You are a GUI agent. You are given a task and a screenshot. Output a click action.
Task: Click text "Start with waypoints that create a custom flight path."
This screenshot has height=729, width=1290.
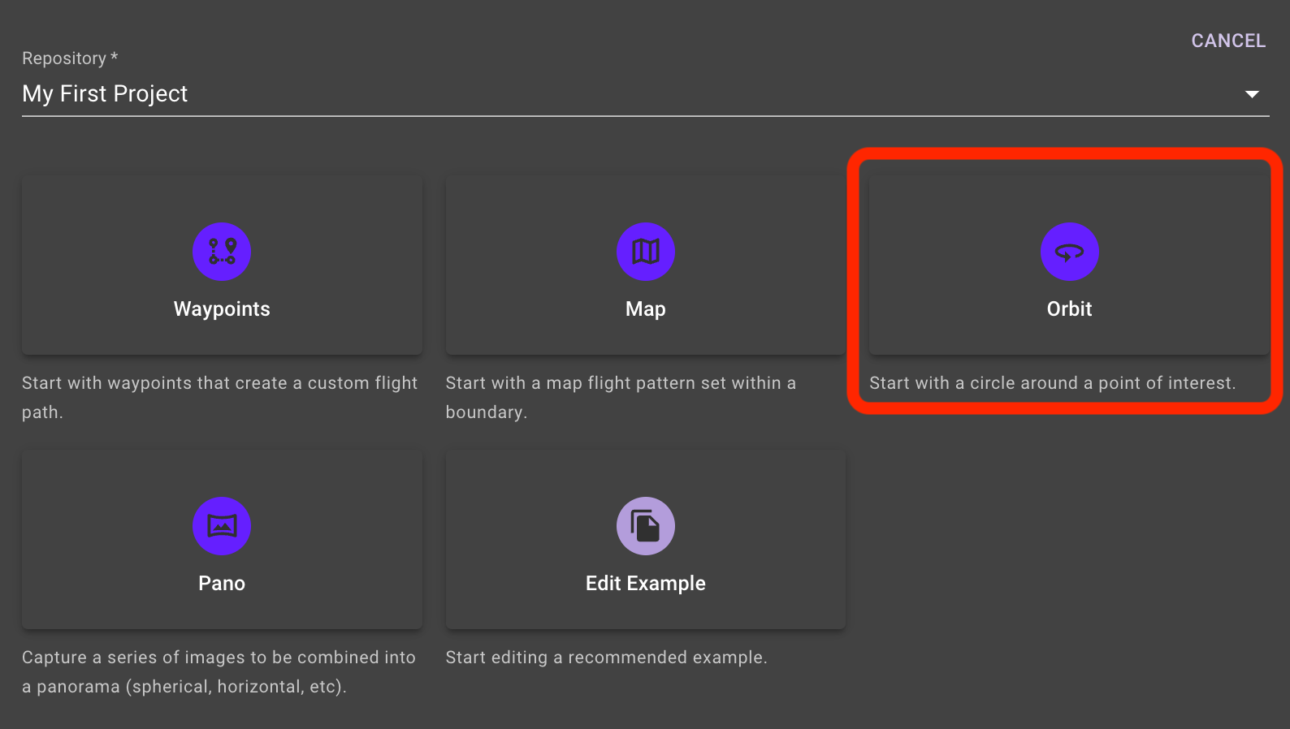click(220, 398)
